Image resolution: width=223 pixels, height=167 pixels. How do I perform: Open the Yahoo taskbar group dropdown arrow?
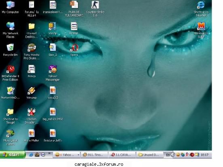click(x=78, y=155)
